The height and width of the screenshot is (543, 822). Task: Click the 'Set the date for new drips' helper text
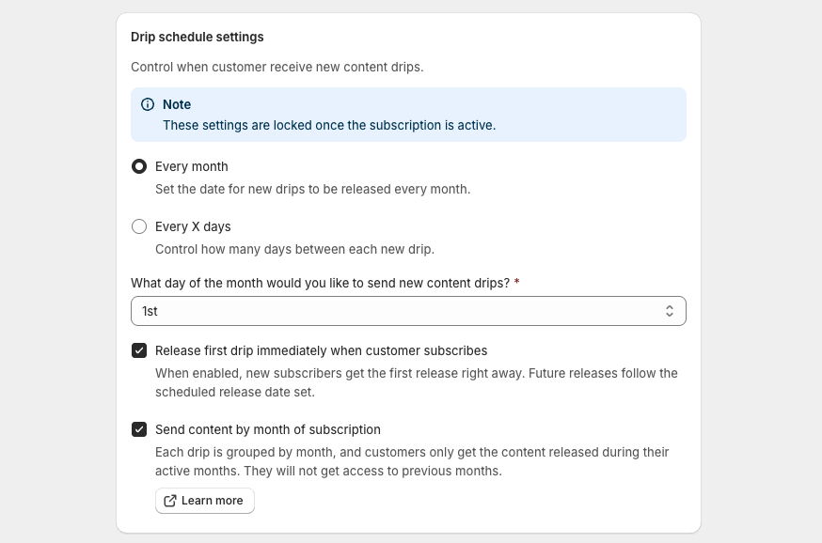click(x=312, y=189)
